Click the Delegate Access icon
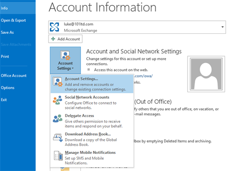238x171 pixels. (x=58, y=118)
